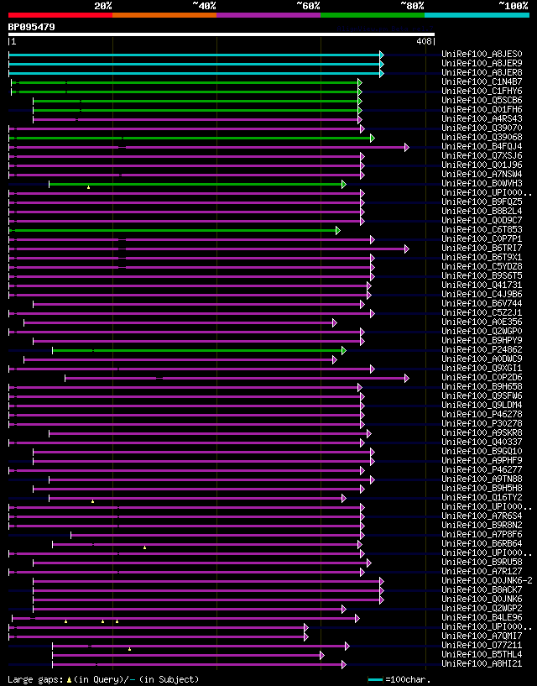This screenshot has width=537, height=686.
Task: Click the cyan ~100% identity legend segment
Action: [477, 15]
